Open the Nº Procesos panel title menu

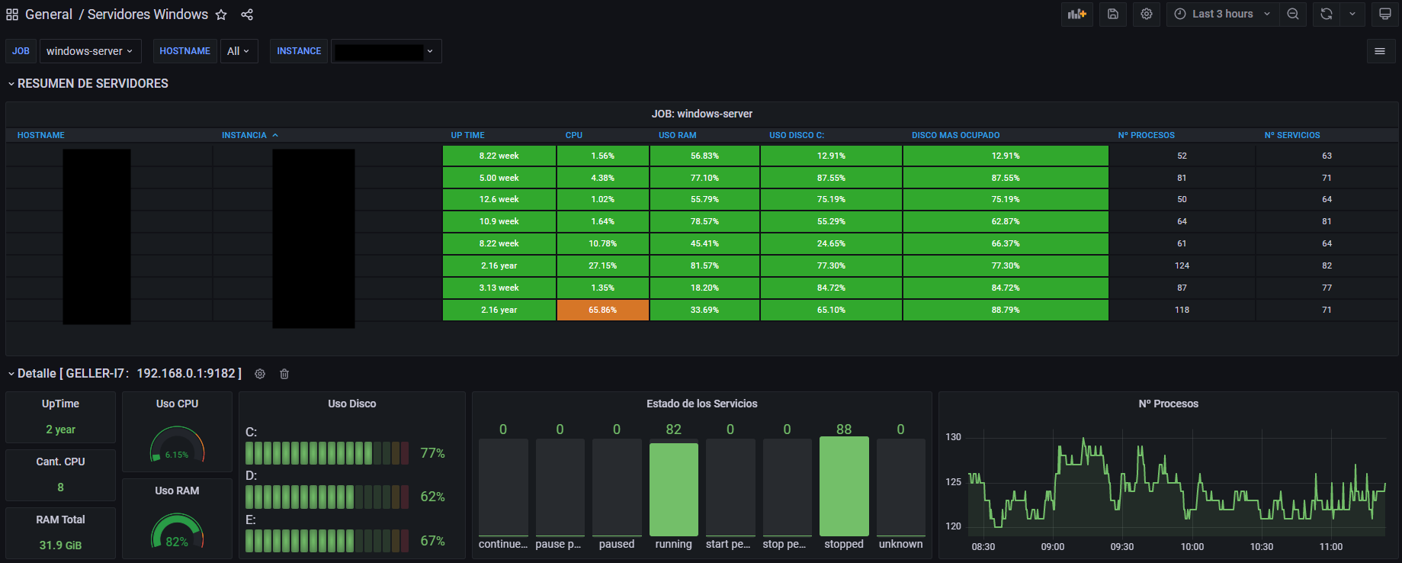pyautogui.click(x=1169, y=404)
